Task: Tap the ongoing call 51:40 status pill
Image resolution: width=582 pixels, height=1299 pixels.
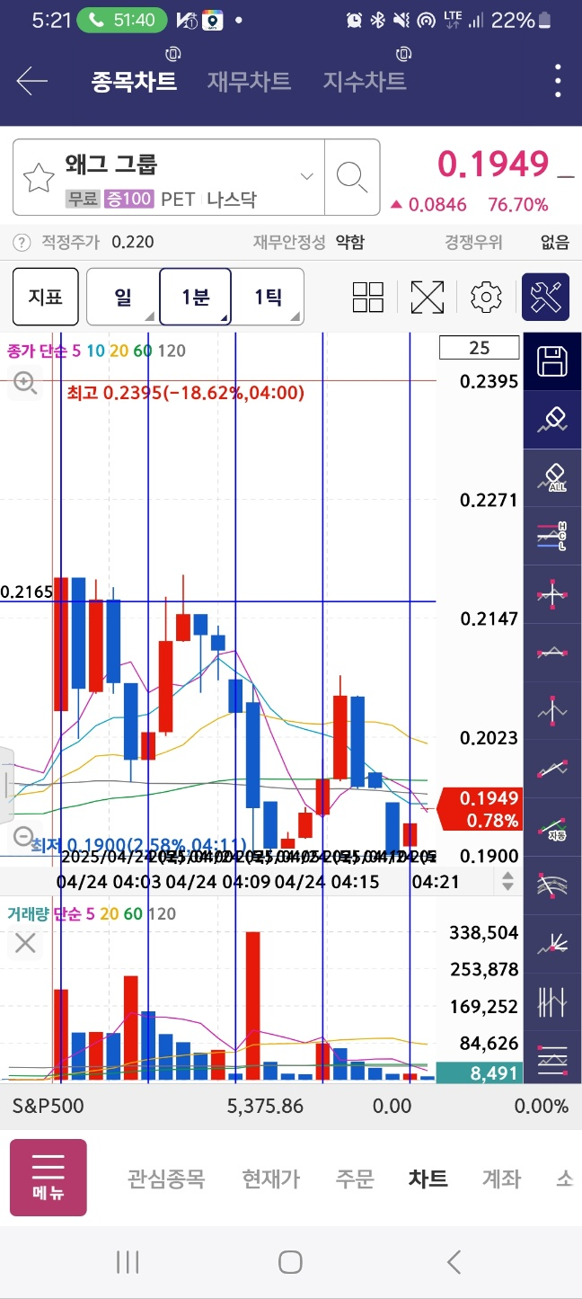Action: pos(121,20)
